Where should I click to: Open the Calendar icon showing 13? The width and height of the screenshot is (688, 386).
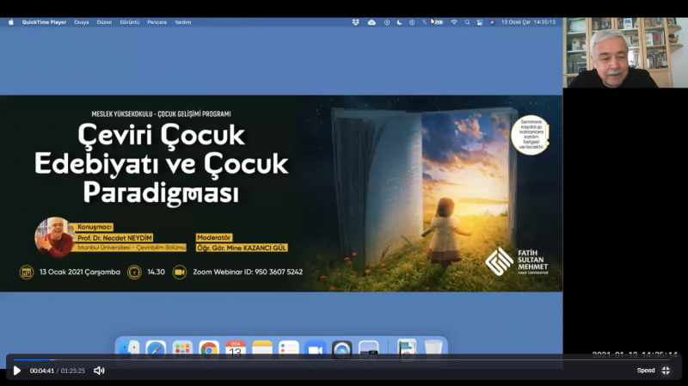(x=235, y=348)
